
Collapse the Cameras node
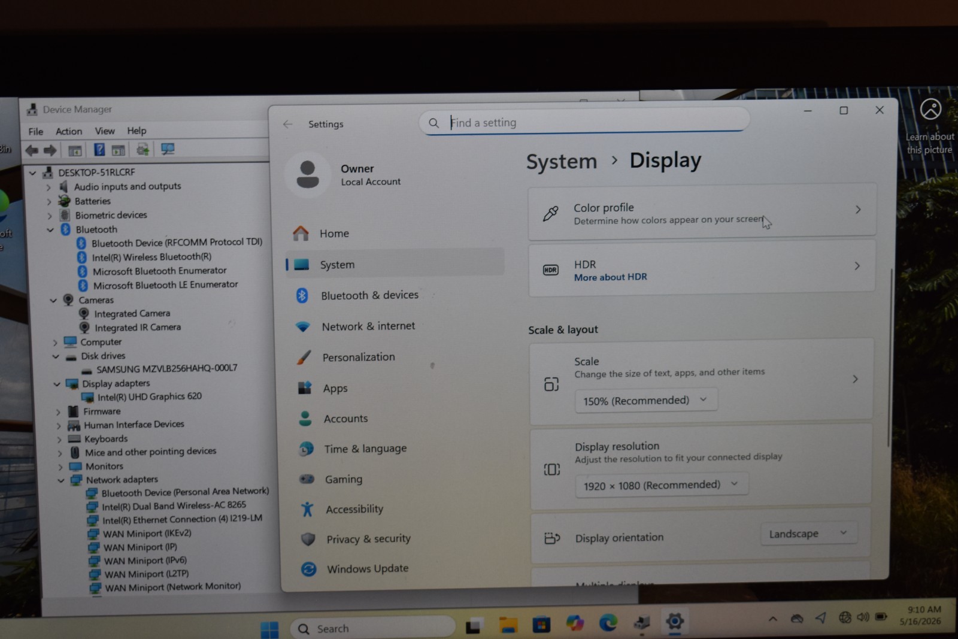click(x=53, y=301)
